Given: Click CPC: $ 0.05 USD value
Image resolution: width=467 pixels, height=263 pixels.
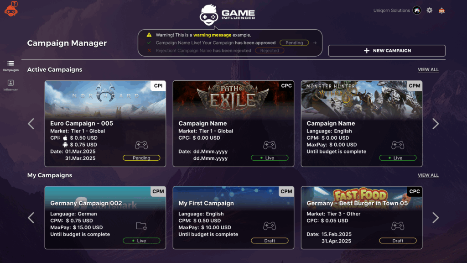Looking at the screenshot, I should click(327, 221).
